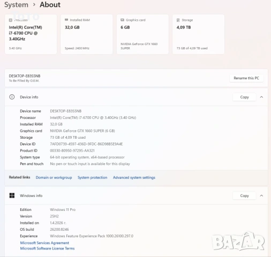The height and width of the screenshot is (257, 271).
Task: Click the Windows logo icon
Action: pos(12,195)
